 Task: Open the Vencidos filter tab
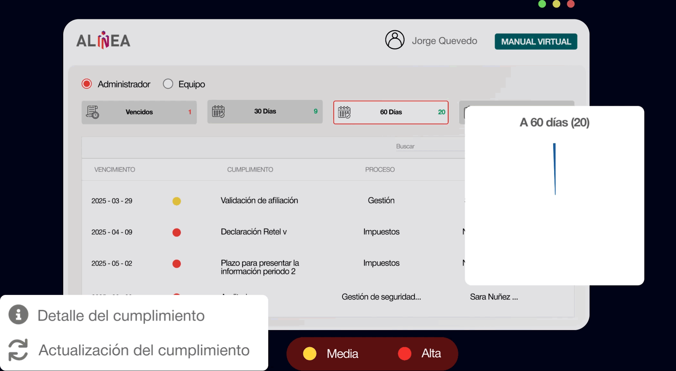[x=139, y=112]
